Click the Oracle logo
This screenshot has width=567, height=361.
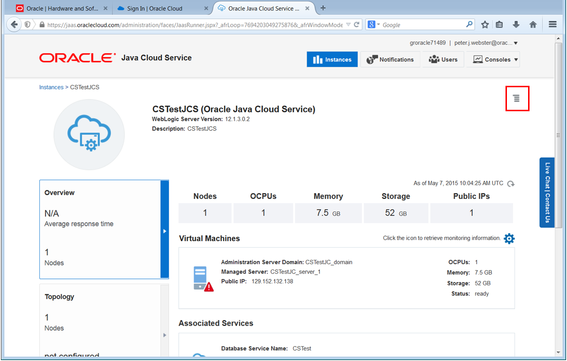77,58
